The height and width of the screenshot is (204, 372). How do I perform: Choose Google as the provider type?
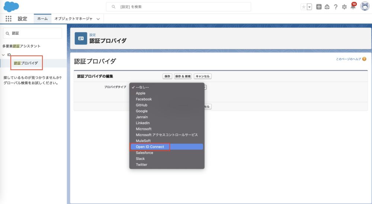[167, 111]
